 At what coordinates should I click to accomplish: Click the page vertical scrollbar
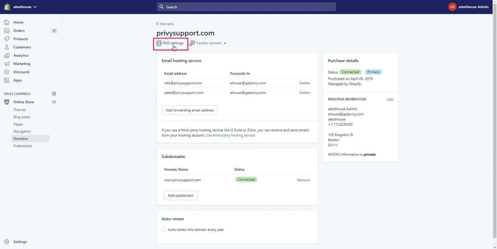click(495, 121)
